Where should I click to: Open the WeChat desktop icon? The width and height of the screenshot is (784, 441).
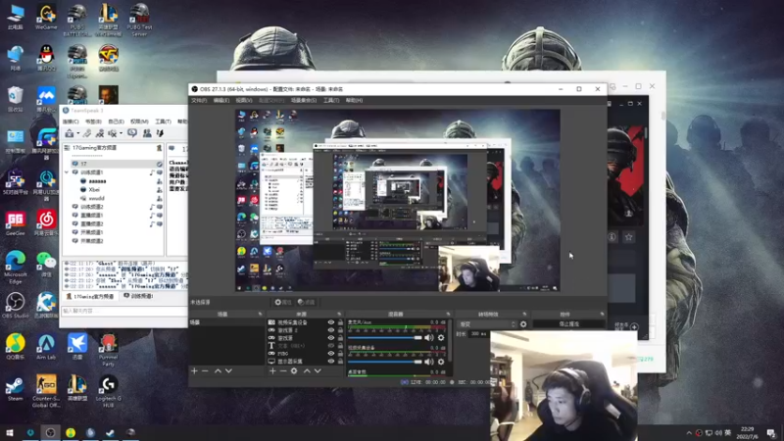46,265
